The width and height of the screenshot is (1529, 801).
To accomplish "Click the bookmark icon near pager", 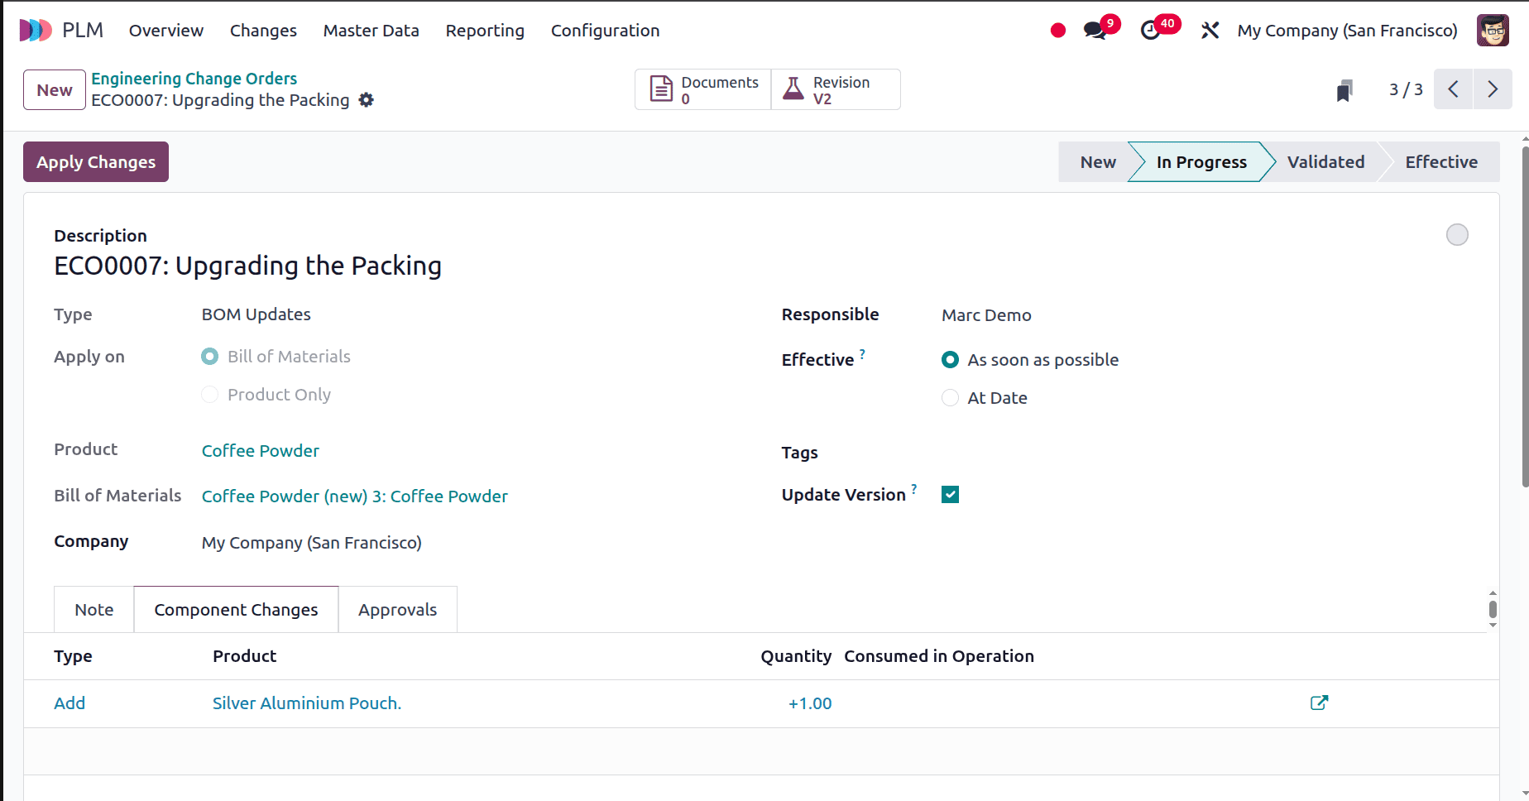I will click(x=1344, y=90).
